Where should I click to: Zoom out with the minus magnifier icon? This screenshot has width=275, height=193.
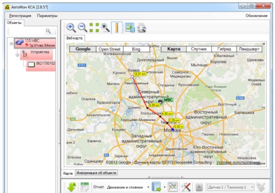[x=83, y=28]
